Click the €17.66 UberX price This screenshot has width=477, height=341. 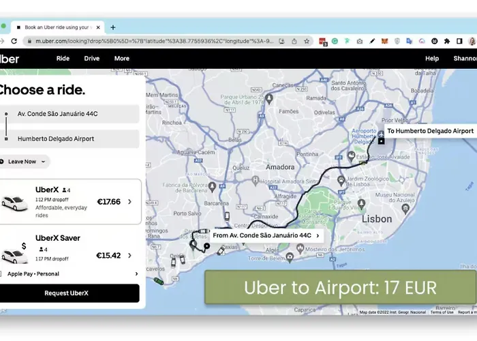coord(109,202)
